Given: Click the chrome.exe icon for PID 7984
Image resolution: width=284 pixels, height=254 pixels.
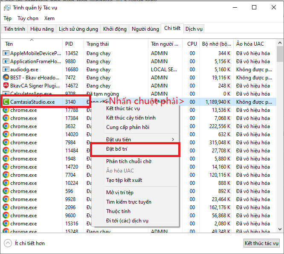Looking at the screenshot, I should pyautogui.click(x=6, y=143).
